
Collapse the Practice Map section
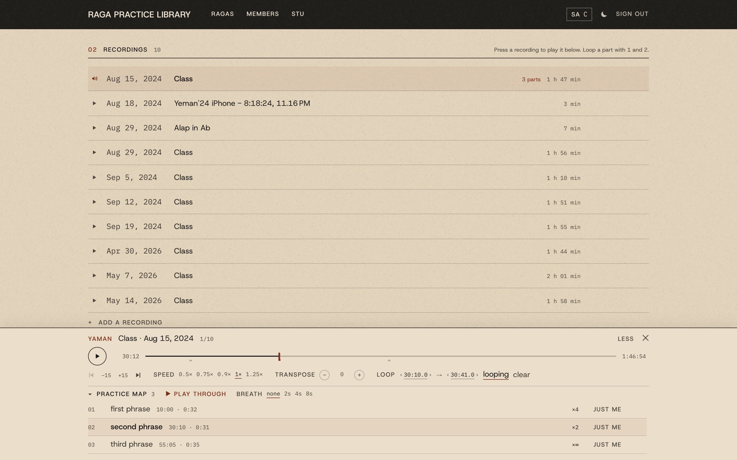pos(90,395)
